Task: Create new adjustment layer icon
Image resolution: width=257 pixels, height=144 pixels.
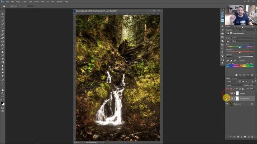Action: point(241,137)
